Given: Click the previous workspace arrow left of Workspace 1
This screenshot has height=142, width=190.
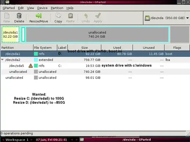Looking at the screenshot, I should [x=3, y=140].
